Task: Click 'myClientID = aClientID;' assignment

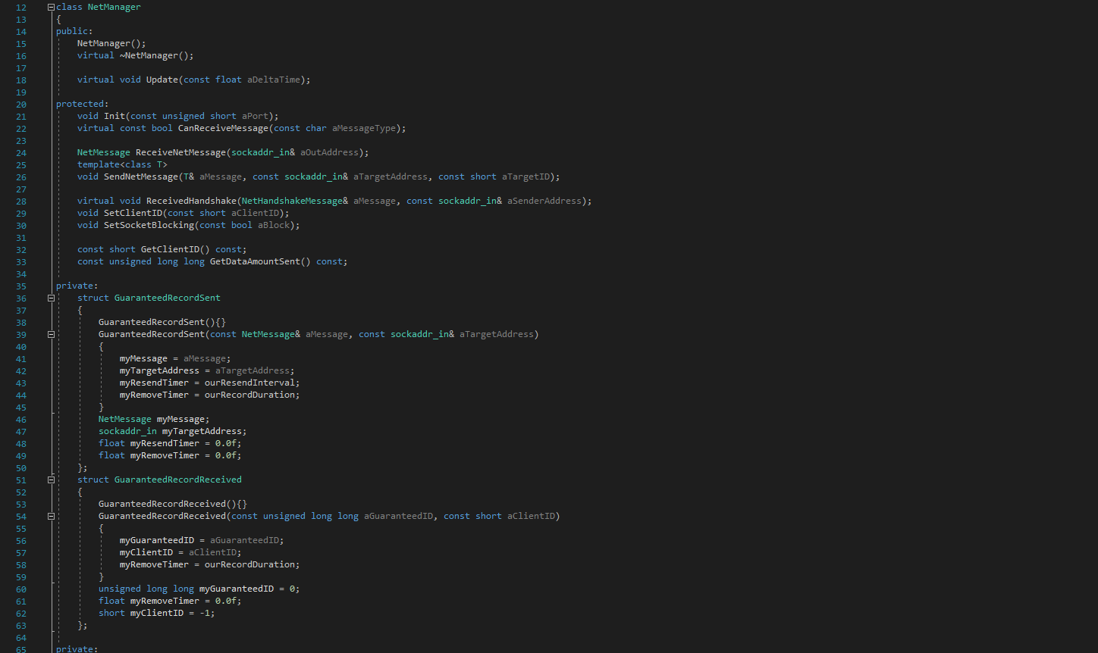Action: pos(180,552)
